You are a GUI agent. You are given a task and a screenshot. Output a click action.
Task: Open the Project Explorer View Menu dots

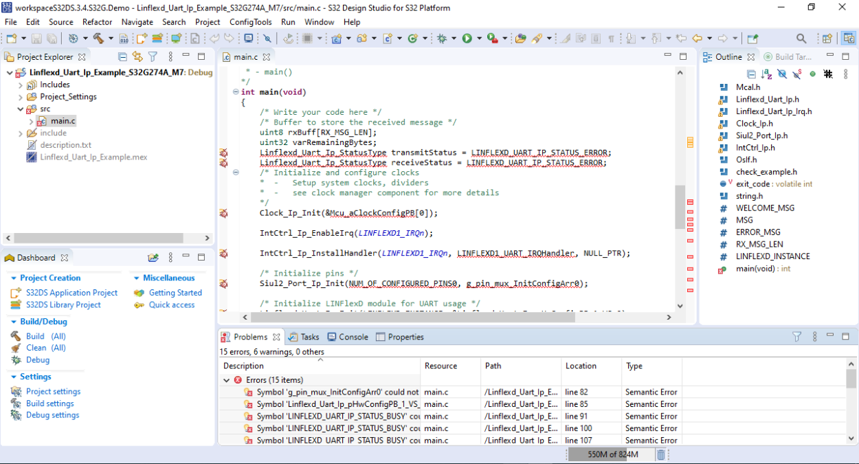pos(171,57)
